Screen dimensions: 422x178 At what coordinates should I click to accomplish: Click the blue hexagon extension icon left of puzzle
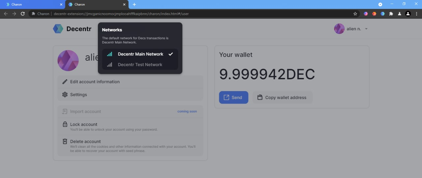tap(382, 14)
